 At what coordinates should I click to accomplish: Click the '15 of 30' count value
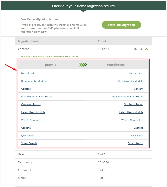(x=103, y=162)
